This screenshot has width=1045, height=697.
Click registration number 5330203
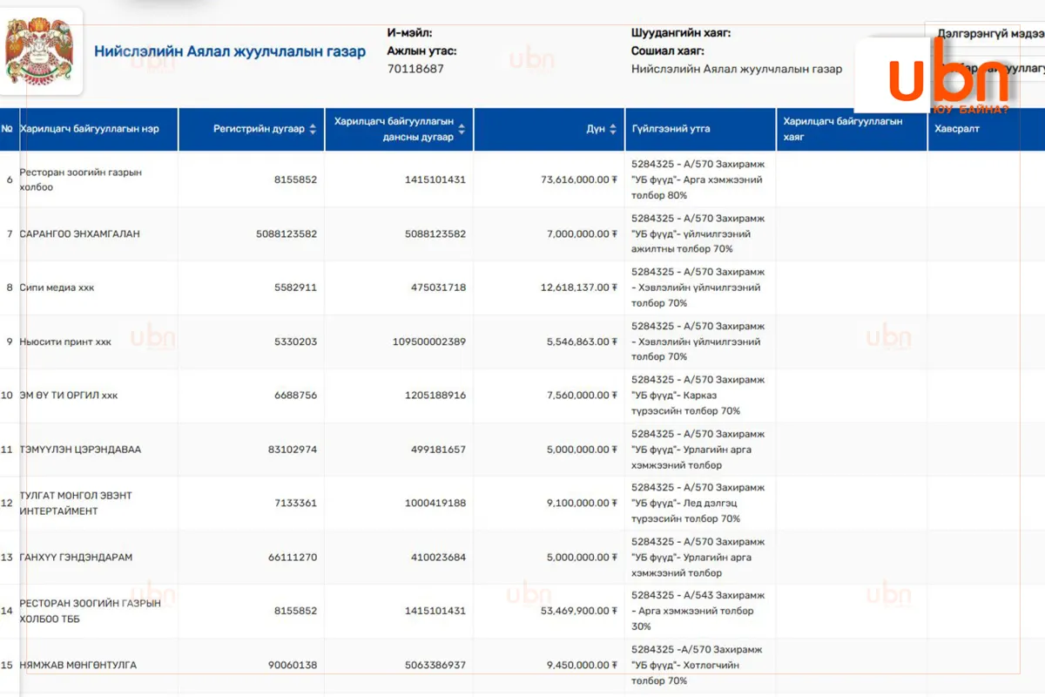click(295, 342)
